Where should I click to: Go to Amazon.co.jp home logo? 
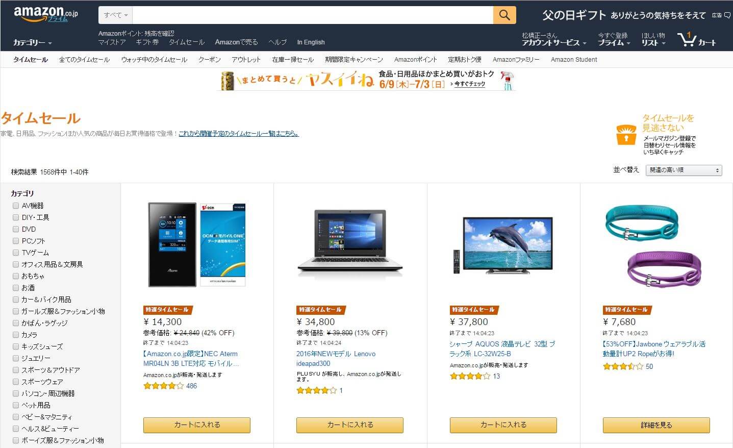click(x=46, y=14)
